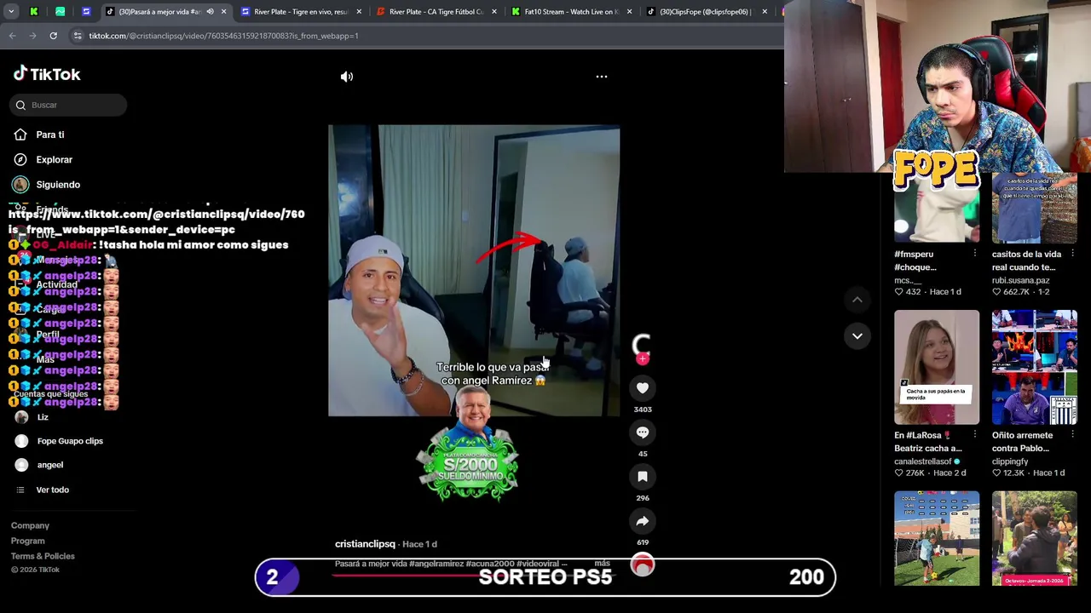The image size is (1091, 613).
Task: Close the River Plate - Tigre en vivo tab
Action: click(359, 12)
